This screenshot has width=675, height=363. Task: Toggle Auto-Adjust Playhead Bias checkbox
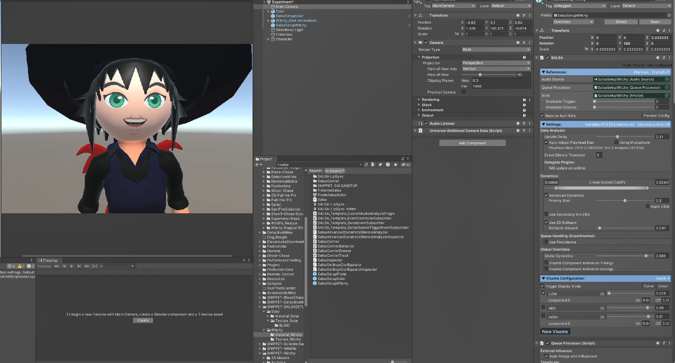click(546, 142)
